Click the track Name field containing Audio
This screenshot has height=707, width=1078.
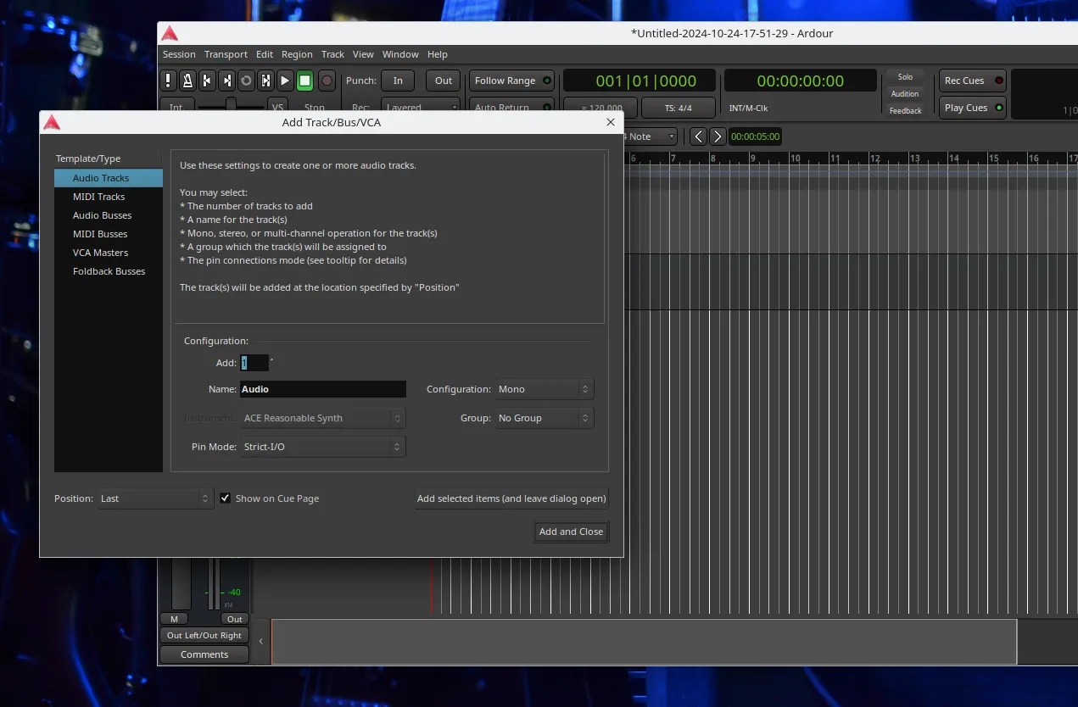322,389
